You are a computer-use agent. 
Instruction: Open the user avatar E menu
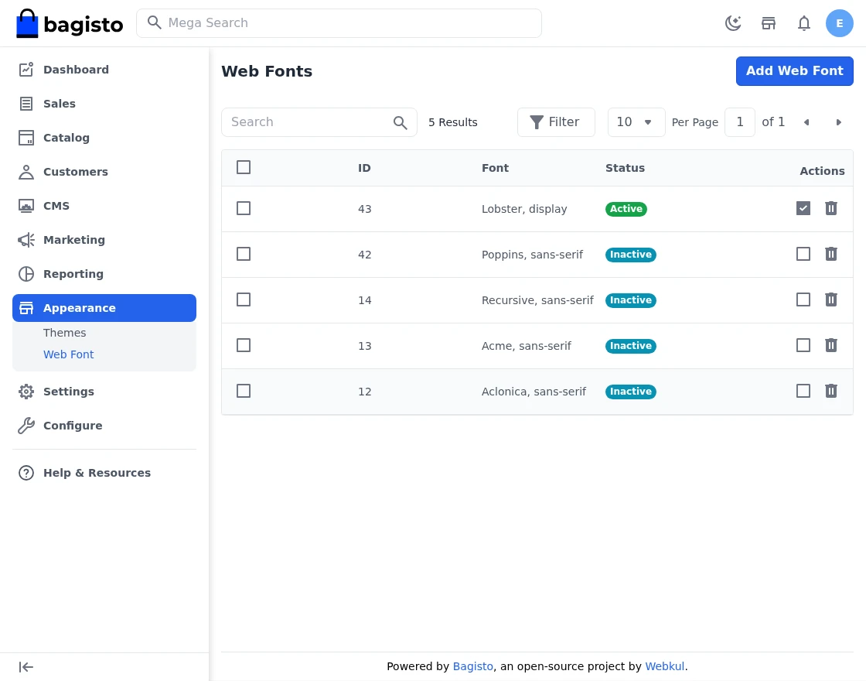click(x=839, y=23)
